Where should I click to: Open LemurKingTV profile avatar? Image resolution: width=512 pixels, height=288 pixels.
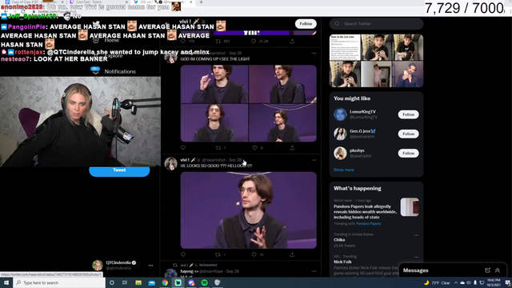click(340, 114)
